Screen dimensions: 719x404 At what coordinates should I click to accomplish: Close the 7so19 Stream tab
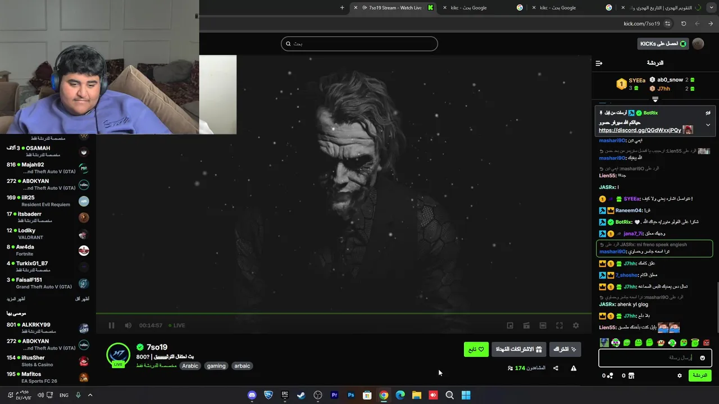tap(356, 8)
